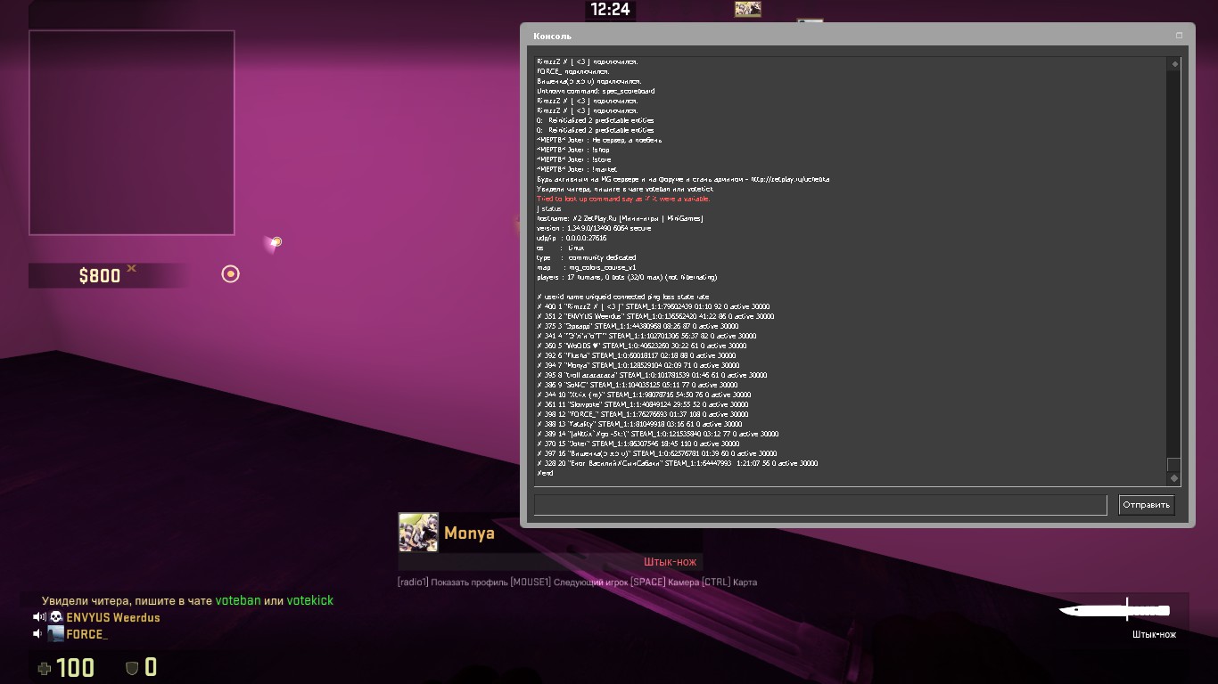Close the Консоль window with corner button

pos(1179,36)
